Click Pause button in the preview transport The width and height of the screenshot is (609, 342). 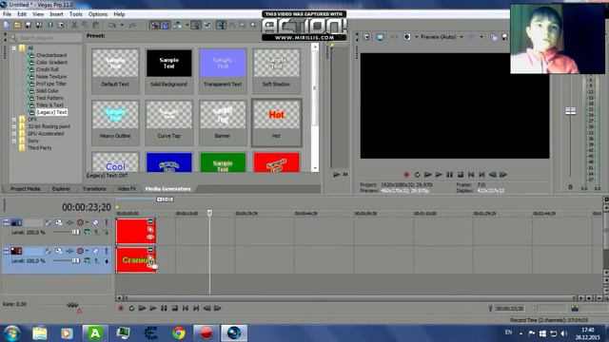[449, 175]
